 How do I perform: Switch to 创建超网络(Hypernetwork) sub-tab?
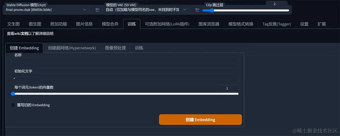[72, 48]
